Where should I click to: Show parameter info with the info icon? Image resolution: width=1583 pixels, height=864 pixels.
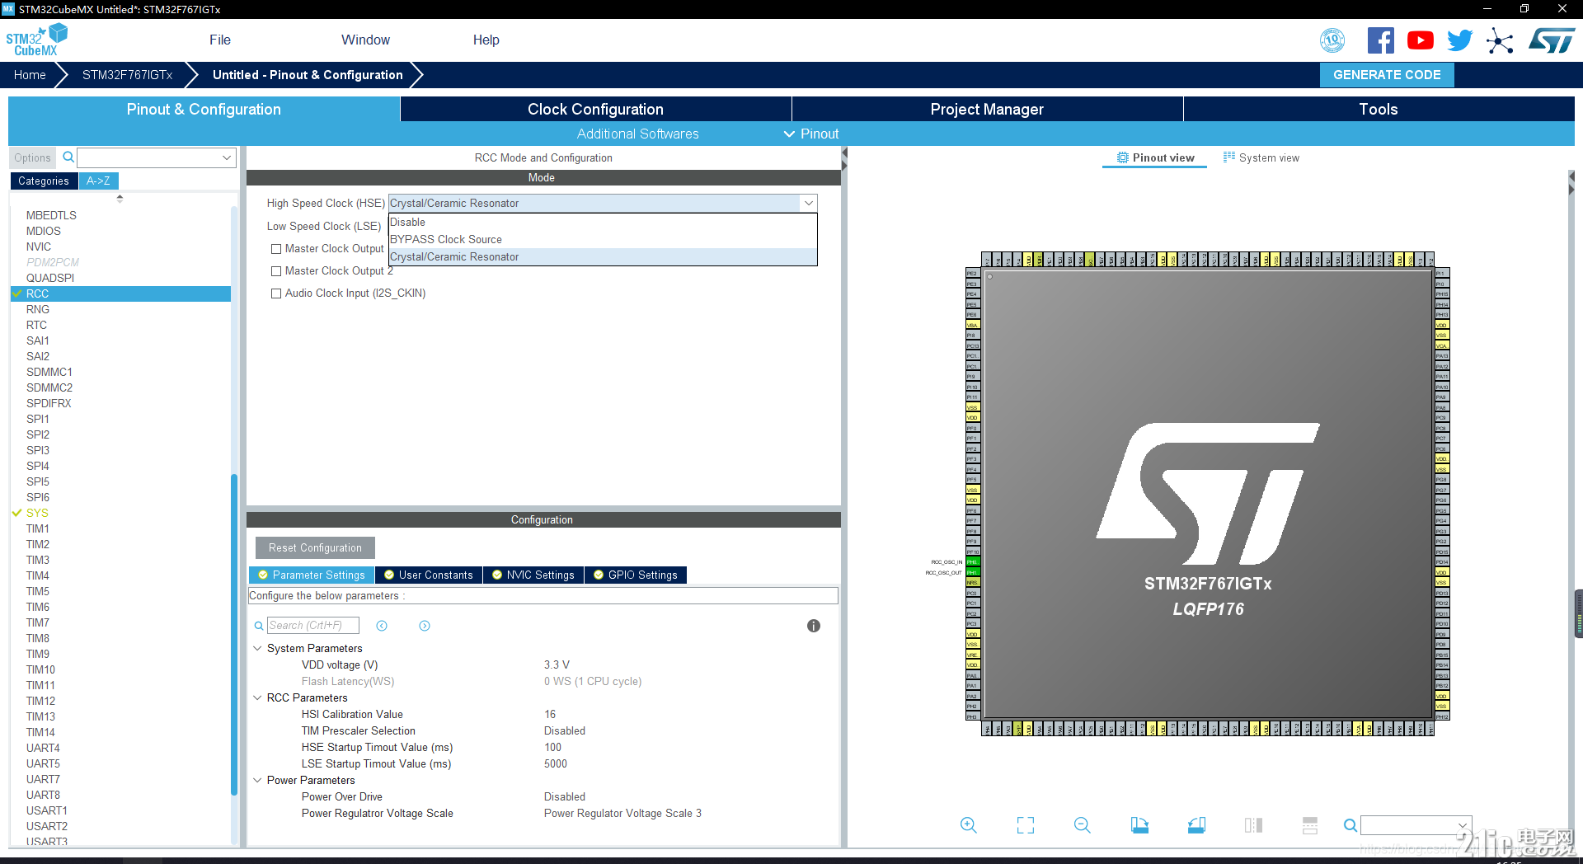[x=814, y=626]
